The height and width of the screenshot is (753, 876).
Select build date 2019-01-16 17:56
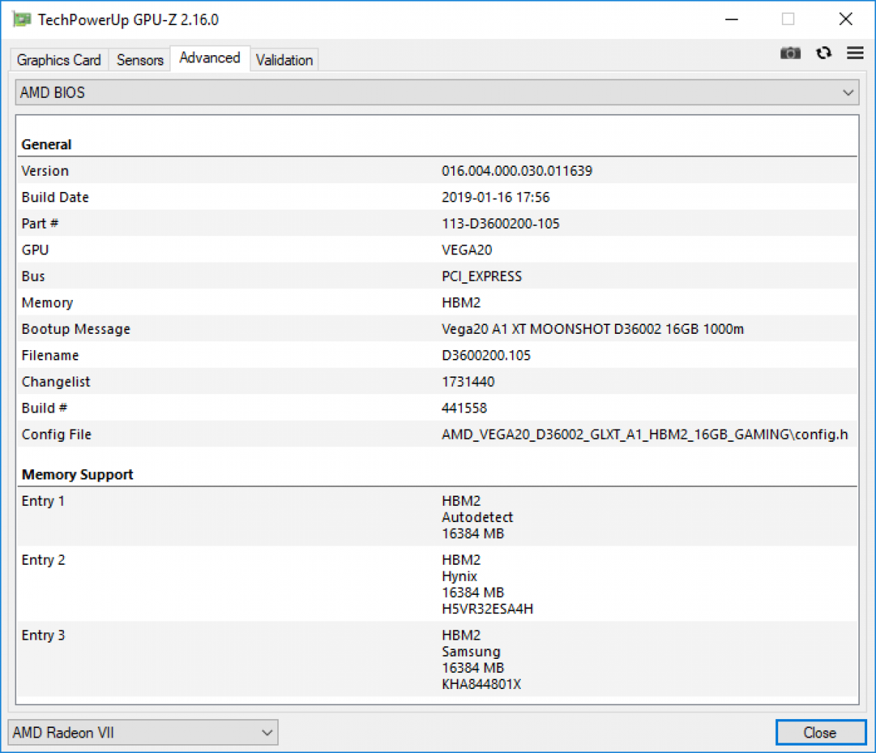[x=496, y=197]
